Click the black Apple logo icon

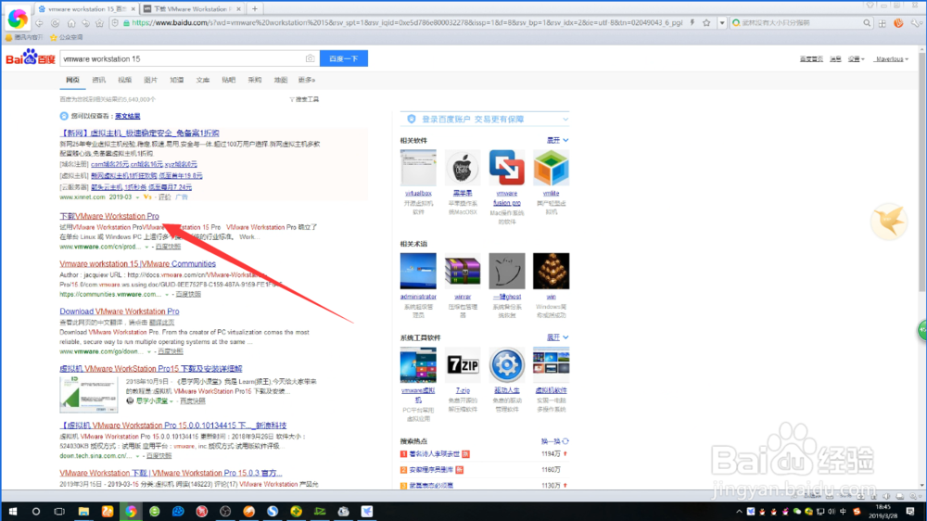[463, 168]
